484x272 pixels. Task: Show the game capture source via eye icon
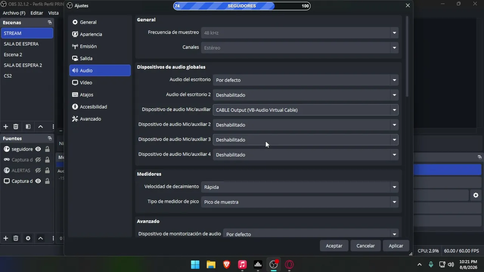tap(38, 160)
